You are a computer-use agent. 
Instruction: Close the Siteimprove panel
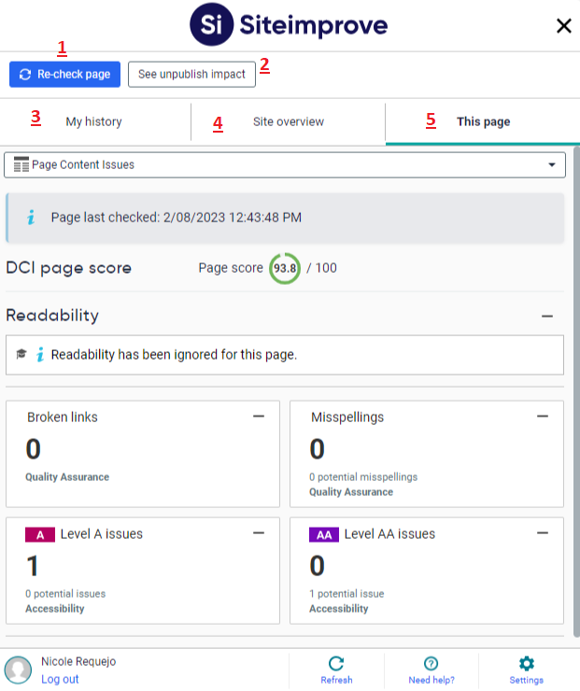point(564,25)
